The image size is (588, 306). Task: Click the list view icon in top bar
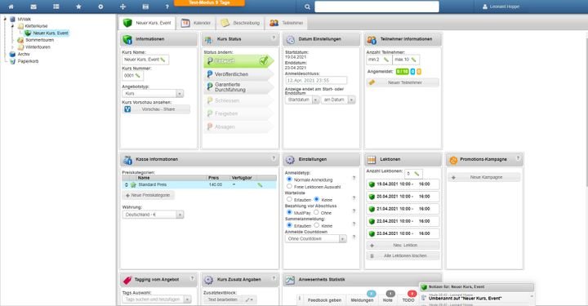[56, 7]
